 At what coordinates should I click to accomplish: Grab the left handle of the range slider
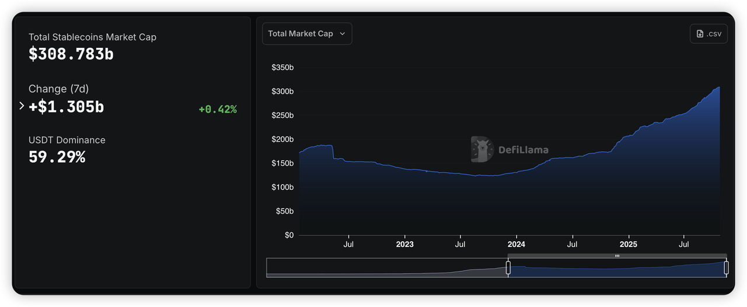tap(508, 268)
